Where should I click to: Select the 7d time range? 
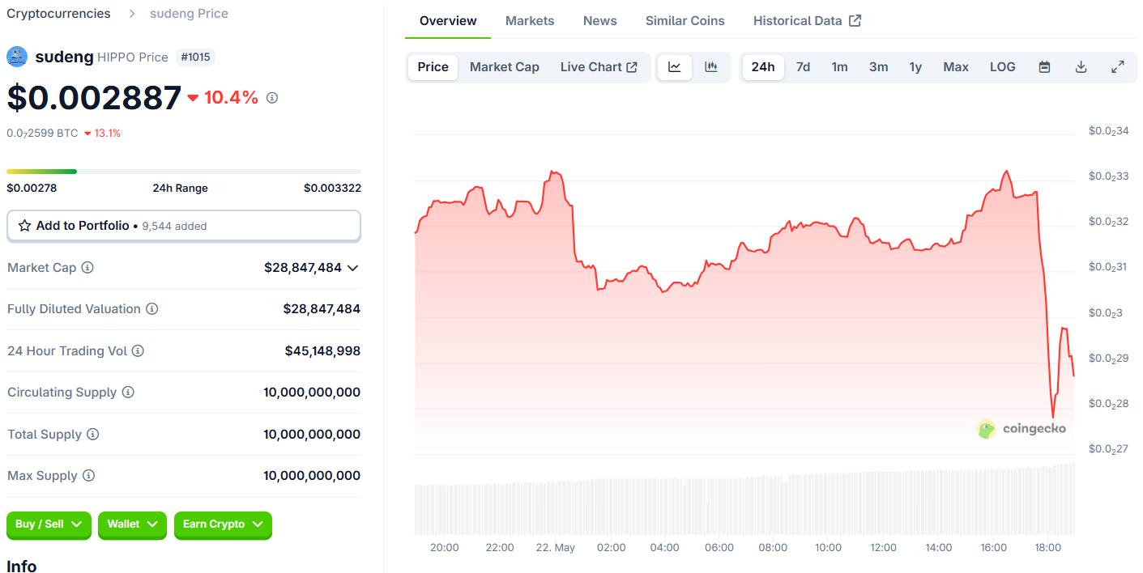(803, 67)
